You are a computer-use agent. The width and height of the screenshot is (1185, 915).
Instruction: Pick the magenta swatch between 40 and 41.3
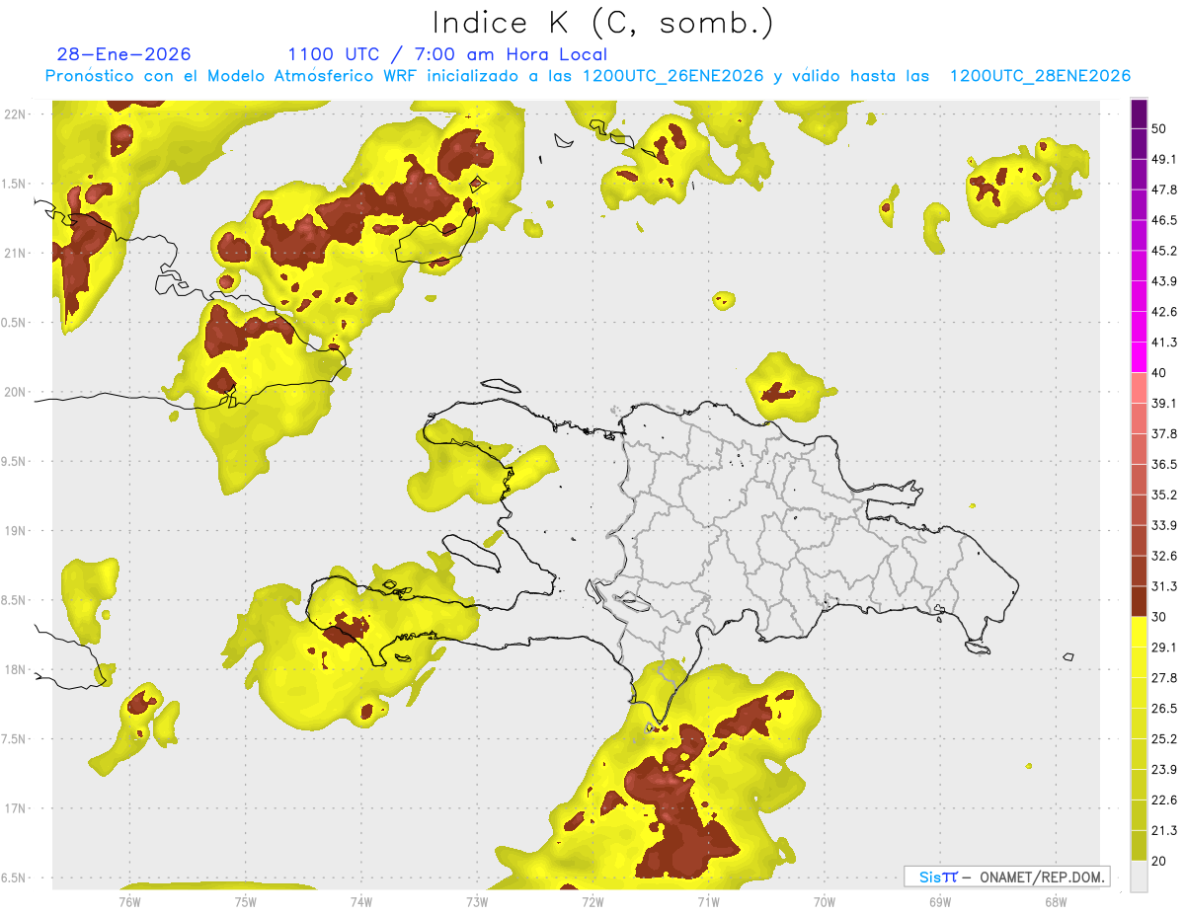(1140, 357)
